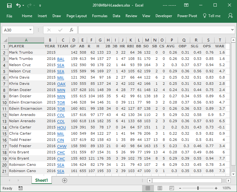Open the Formulas ribbon tab

[100, 16]
